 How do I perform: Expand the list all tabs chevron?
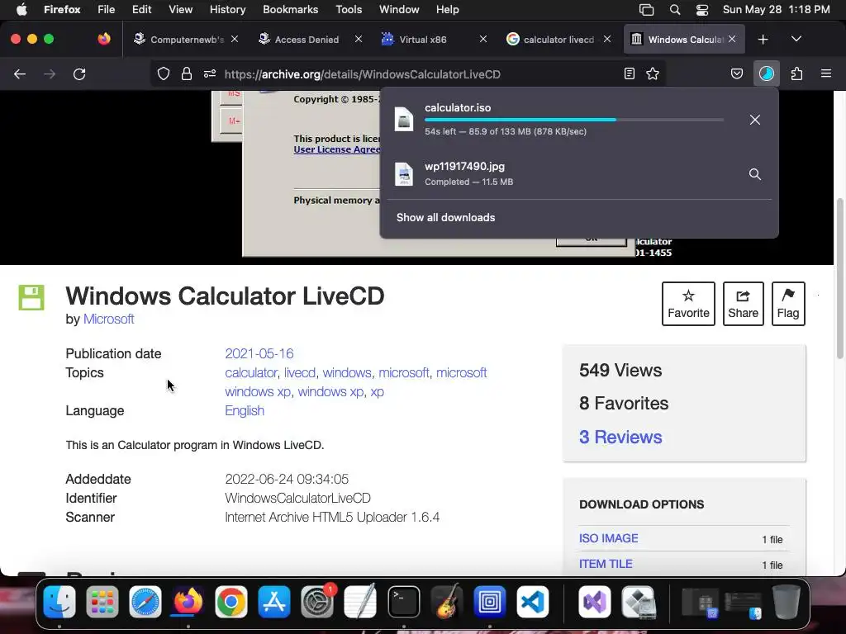796,40
